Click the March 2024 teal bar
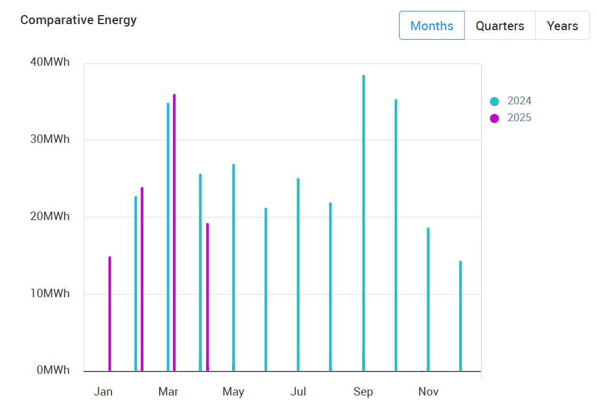The image size is (596, 413). (x=168, y=237)
